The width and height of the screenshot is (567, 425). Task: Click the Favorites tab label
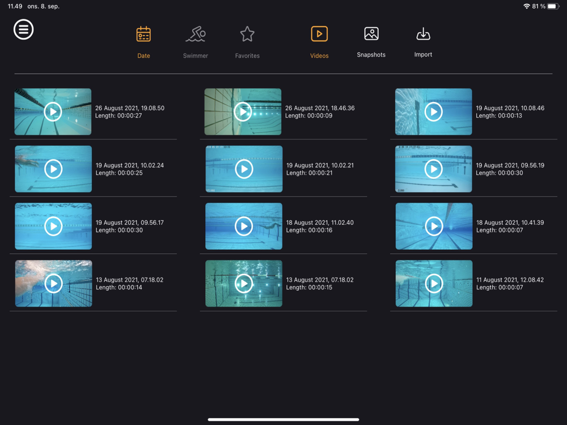(247, 56)
